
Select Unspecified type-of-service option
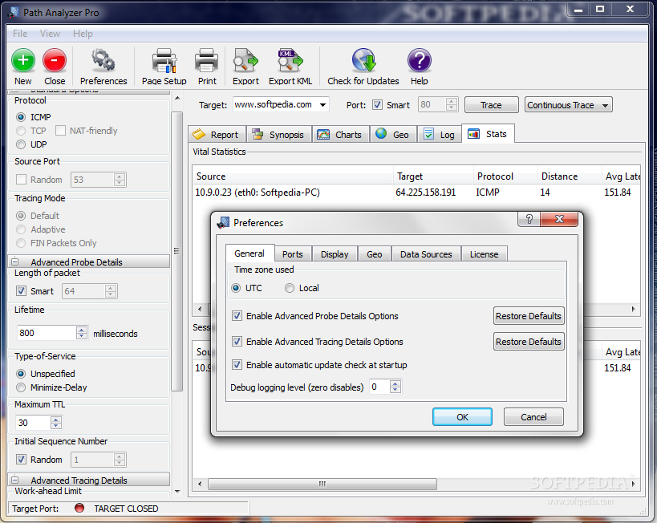pos(21,373)
